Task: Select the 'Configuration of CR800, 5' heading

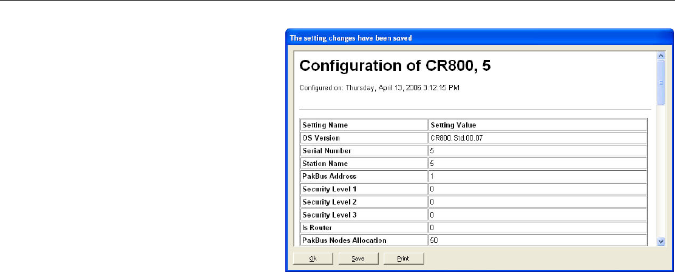Action: (395, 66)
